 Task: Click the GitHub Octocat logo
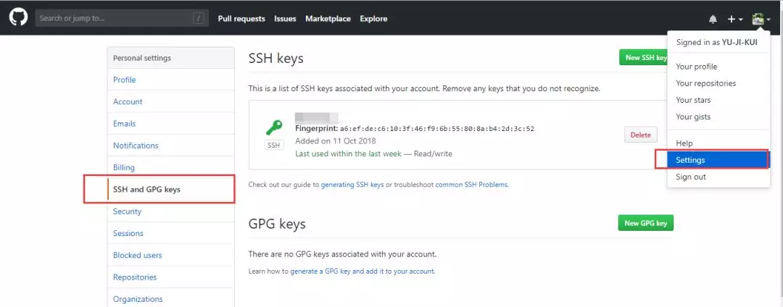point(18,18)
